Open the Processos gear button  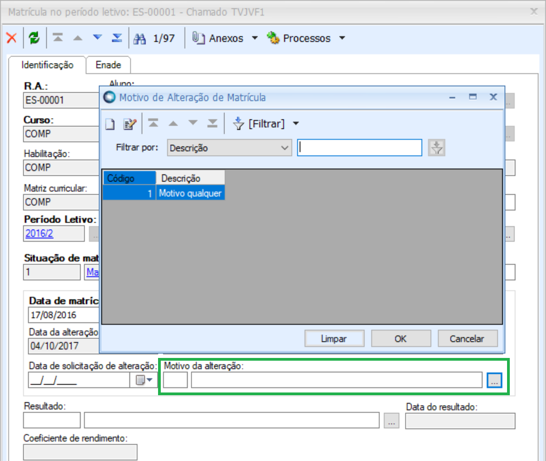point(299,38)
